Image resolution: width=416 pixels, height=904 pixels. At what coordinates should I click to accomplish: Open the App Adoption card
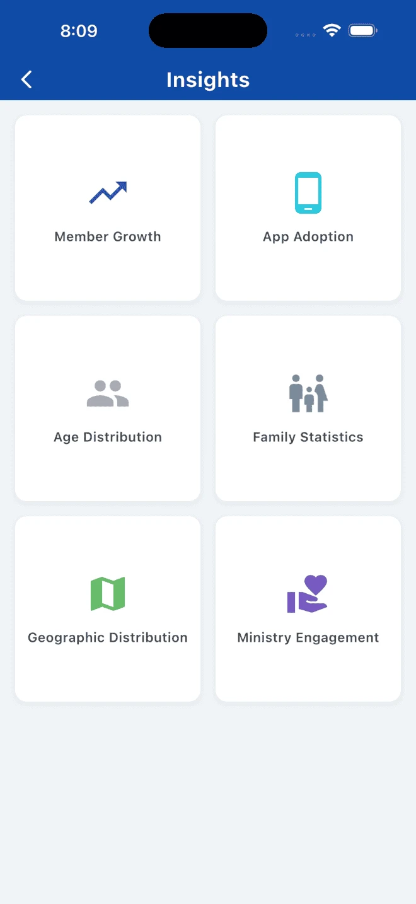click(x=308, y=208)
